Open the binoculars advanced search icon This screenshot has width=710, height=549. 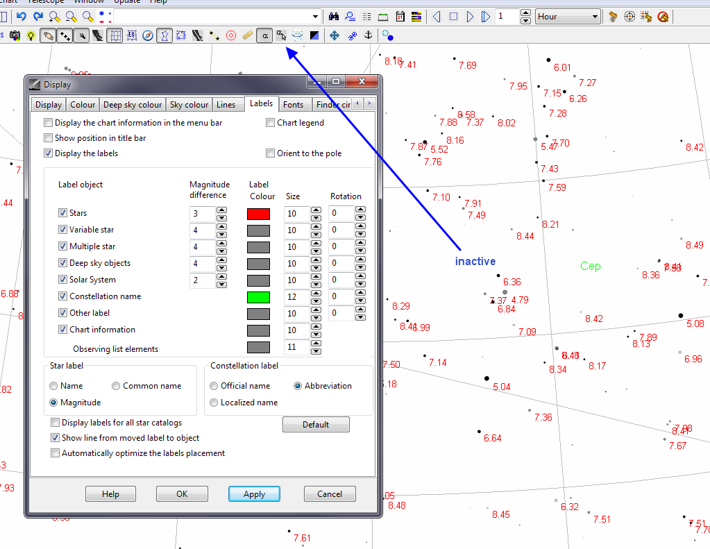pos(334,17)
